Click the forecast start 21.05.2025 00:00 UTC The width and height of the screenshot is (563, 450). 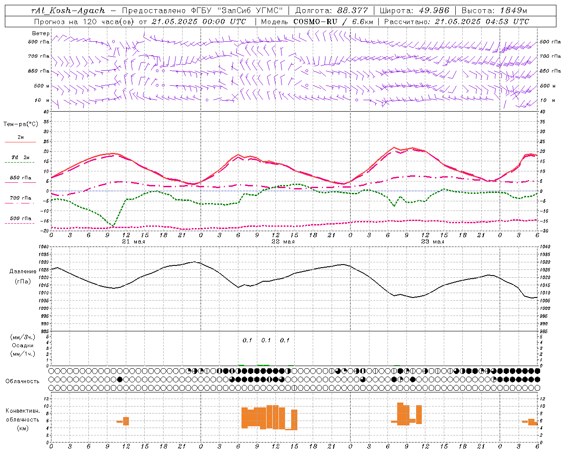[x=199, y=22]
